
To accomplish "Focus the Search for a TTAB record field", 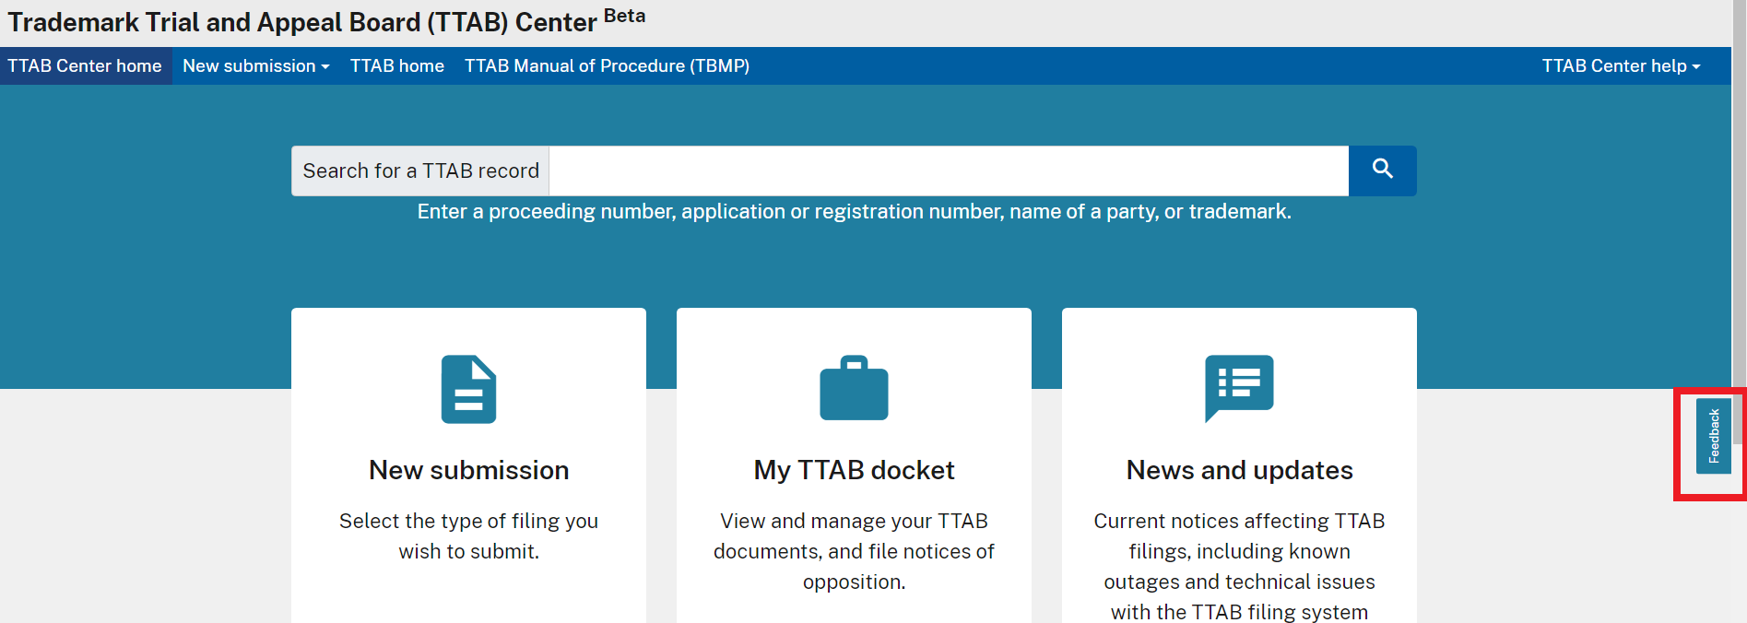I will (949, 170).
